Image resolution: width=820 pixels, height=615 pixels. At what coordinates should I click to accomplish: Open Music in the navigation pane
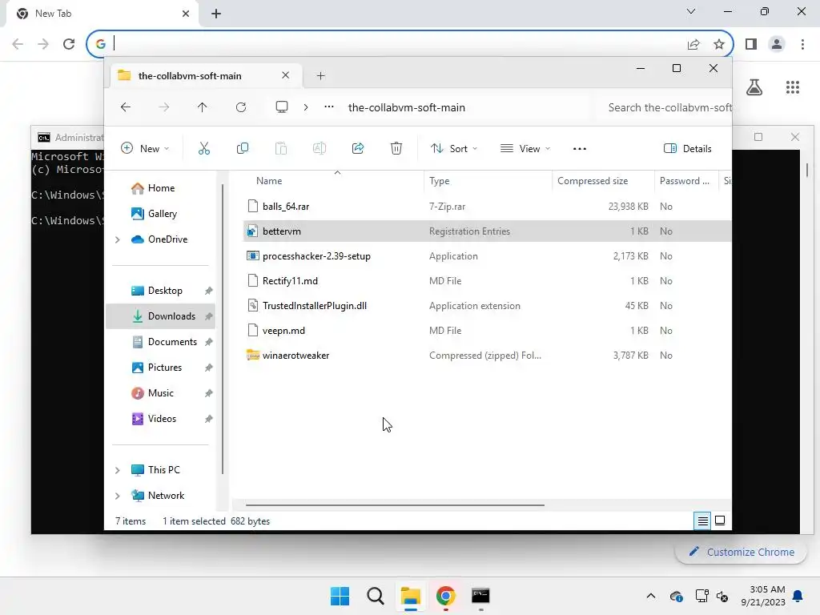click(161, 393)
